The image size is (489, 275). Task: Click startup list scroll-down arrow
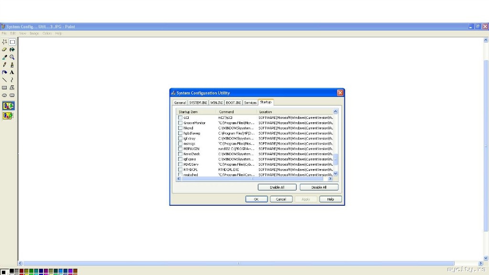[x=336, y=174]
